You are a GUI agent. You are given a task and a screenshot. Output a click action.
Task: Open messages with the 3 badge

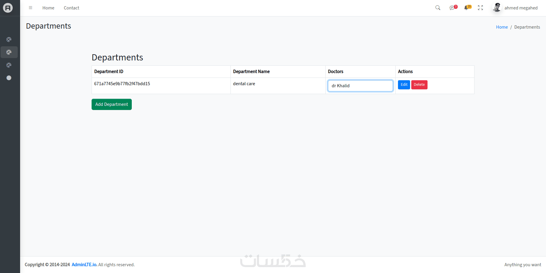pos(452,8)
